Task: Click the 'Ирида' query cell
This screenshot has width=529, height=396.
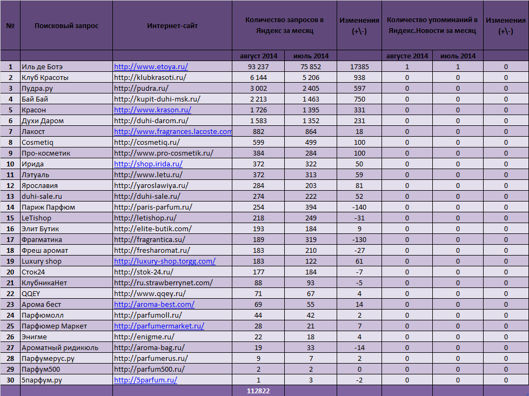Action: (x=66, y=164)
